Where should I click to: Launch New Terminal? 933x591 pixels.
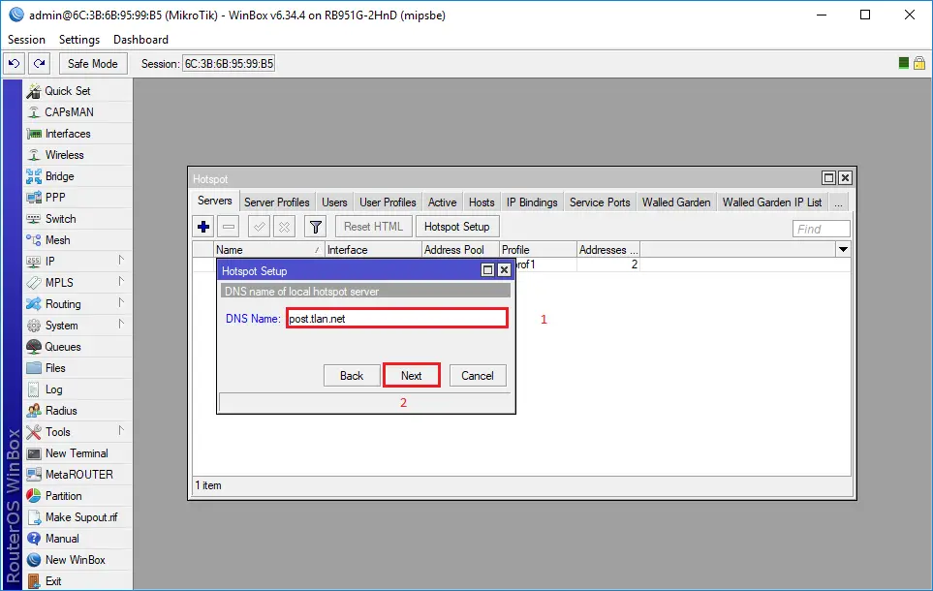(x=78, y=453)
